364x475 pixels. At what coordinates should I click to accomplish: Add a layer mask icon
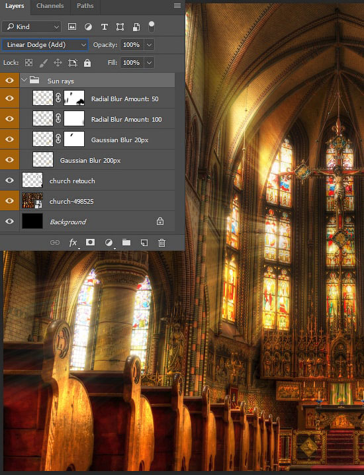click(90, 242)
